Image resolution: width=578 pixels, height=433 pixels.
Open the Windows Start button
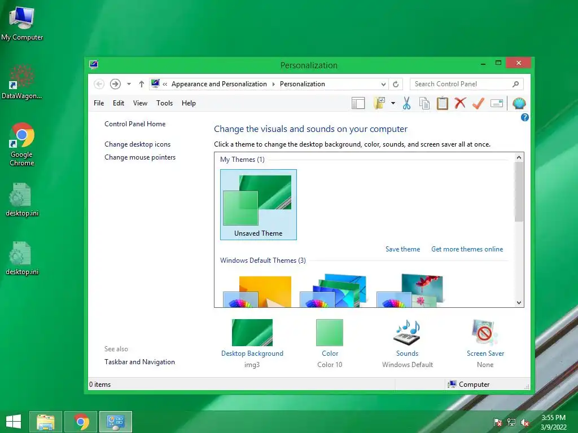point(14,422)
